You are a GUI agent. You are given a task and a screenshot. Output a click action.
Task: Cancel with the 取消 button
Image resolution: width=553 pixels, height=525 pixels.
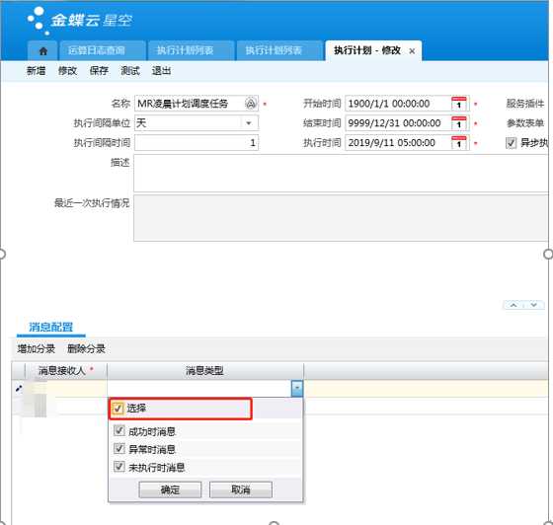pos(241,489)
